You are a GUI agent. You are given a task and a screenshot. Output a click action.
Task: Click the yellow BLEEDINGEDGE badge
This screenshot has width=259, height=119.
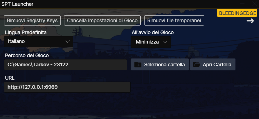point(238,13)
